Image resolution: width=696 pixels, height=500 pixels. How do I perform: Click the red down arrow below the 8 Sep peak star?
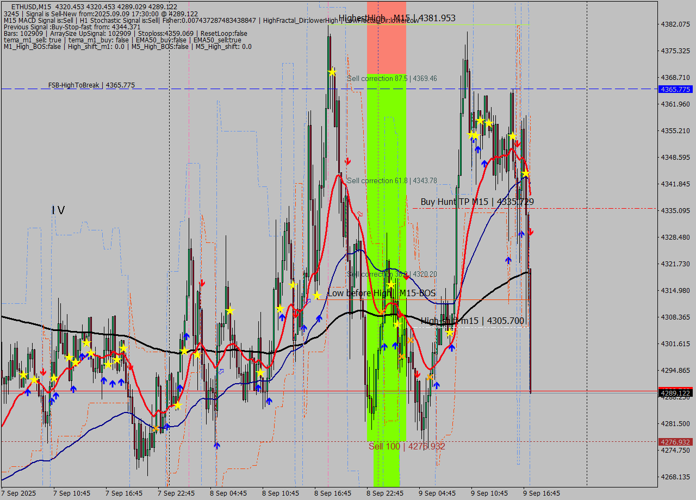pos(347,161)
